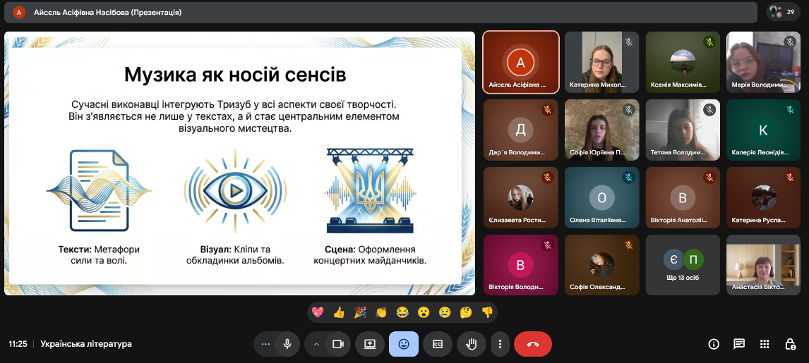Open audio settings with three-dot button

click(x=265, y=344)
